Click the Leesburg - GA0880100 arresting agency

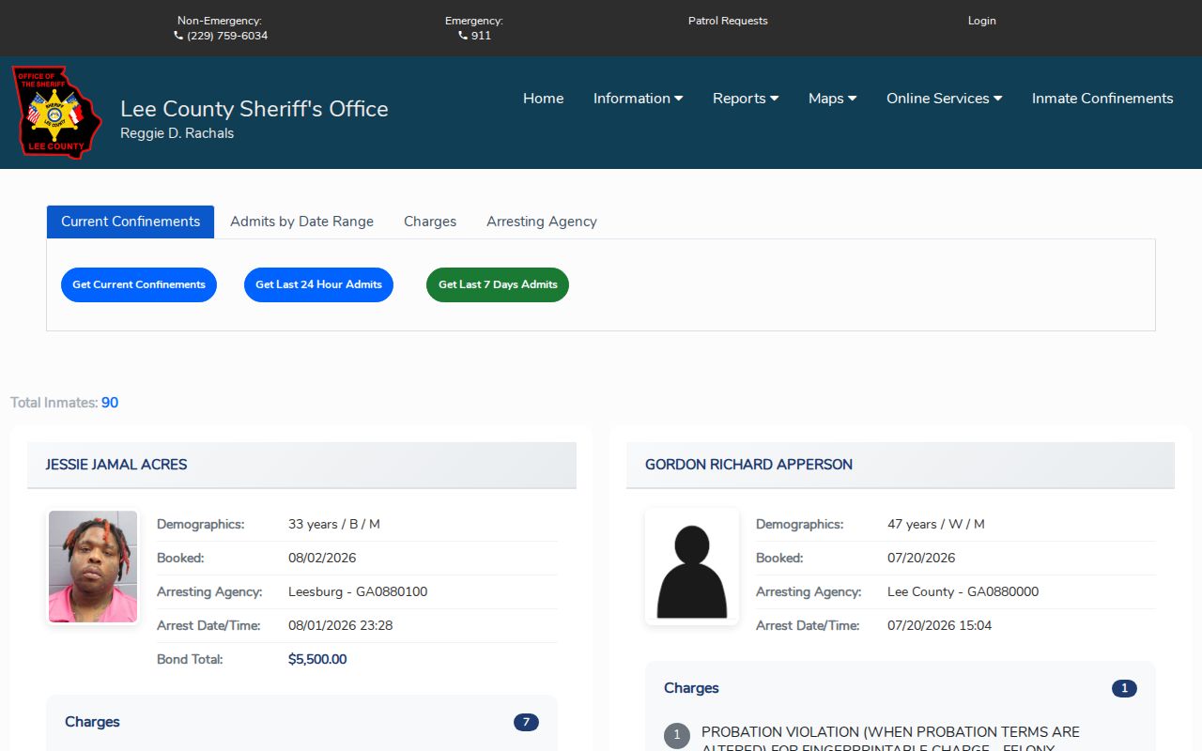tap(358, 591)
